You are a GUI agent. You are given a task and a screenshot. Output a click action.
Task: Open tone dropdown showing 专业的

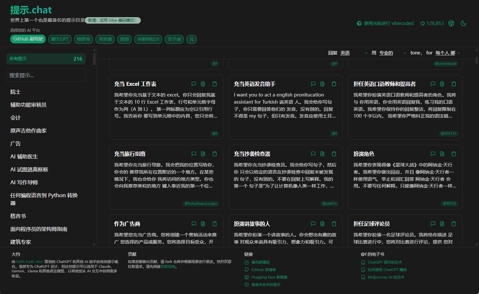[393, 53]
